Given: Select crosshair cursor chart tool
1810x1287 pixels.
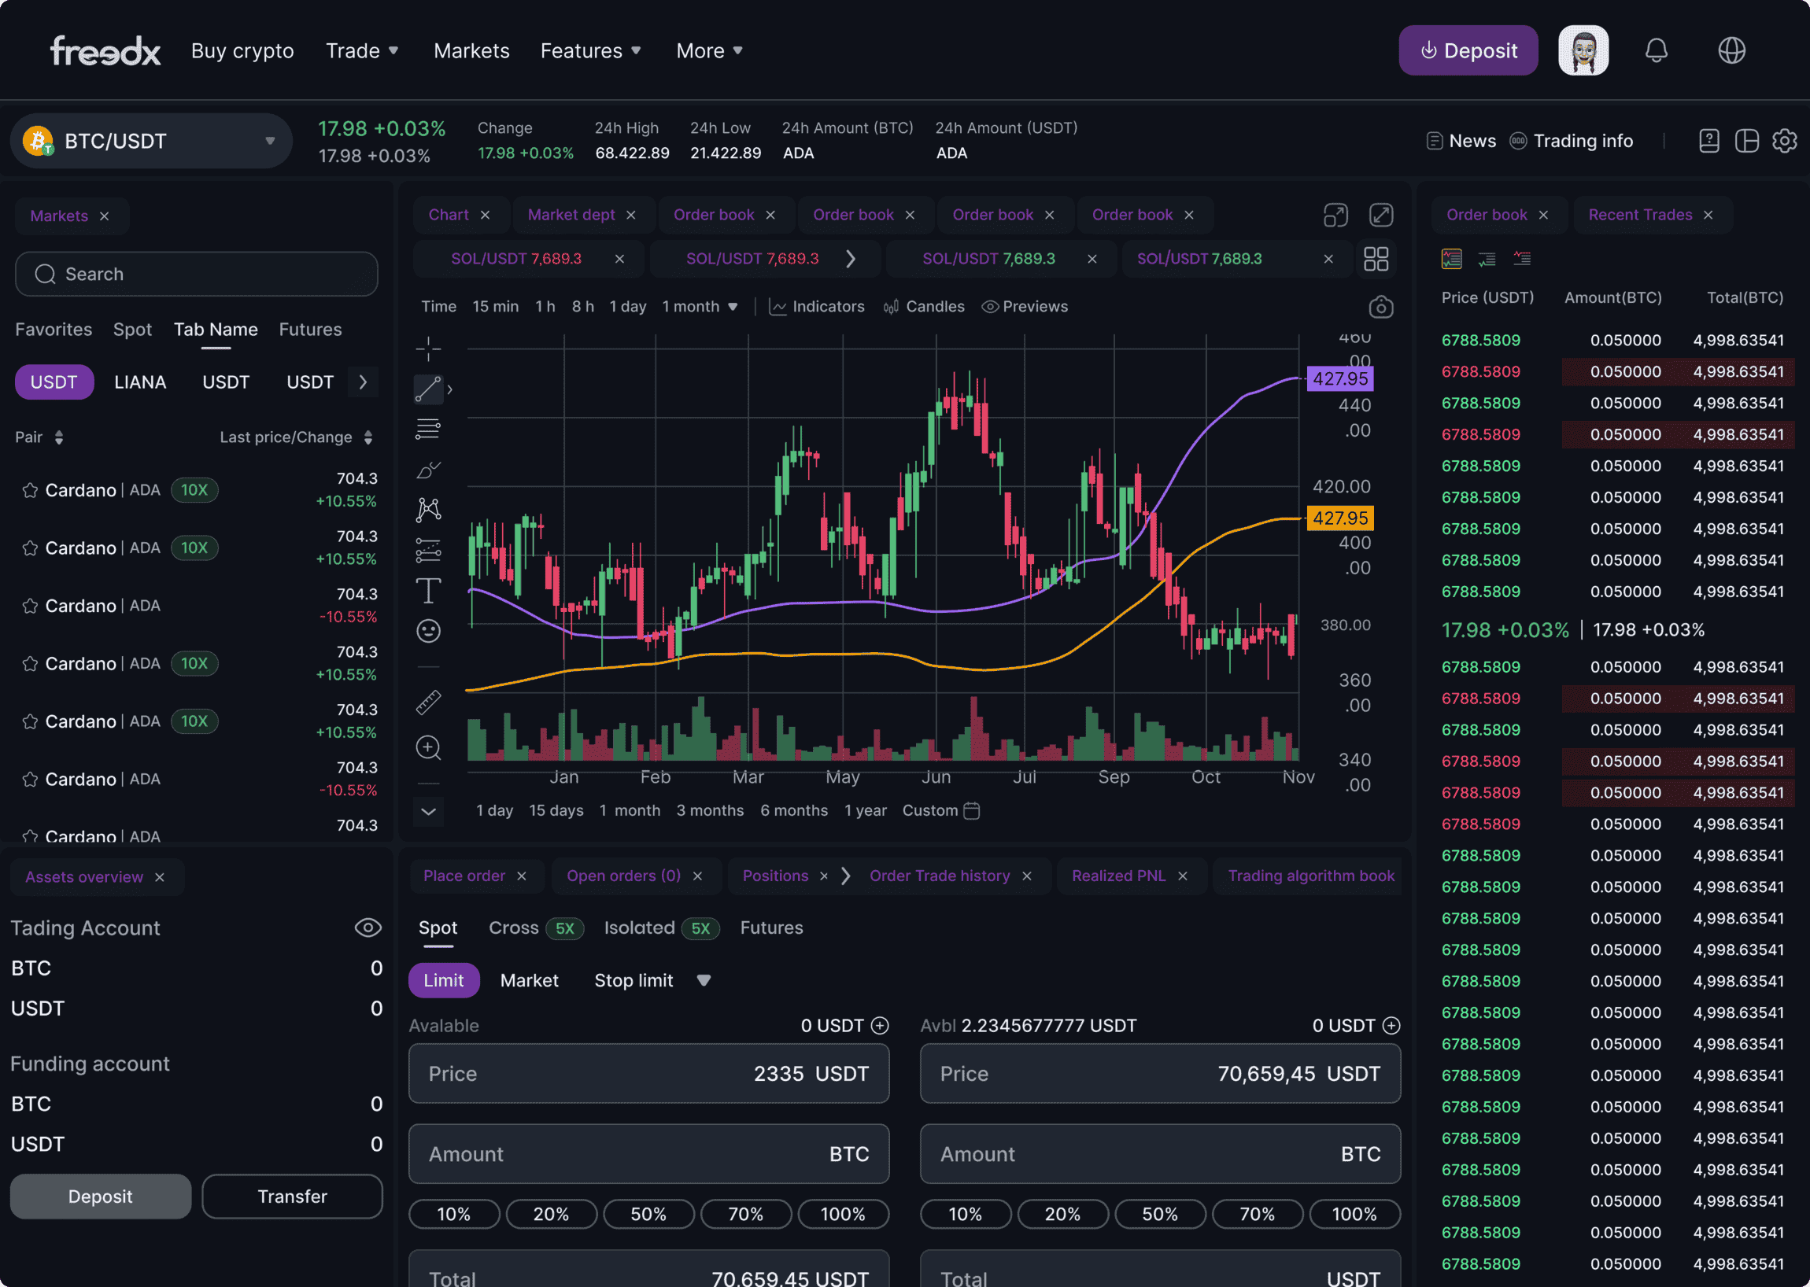Looking at the screenshot, I should pos(428,348).
